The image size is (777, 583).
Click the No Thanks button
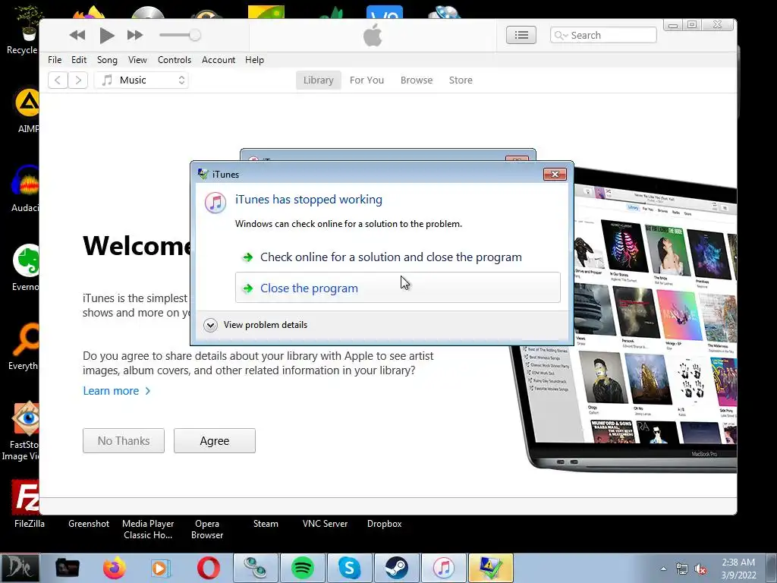124,441
